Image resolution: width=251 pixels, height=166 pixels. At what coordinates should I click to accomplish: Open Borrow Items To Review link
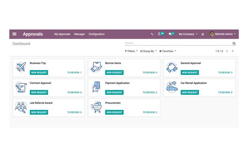coord(150,72)
